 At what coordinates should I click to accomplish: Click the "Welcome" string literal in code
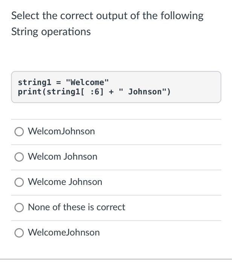(87, 82)
